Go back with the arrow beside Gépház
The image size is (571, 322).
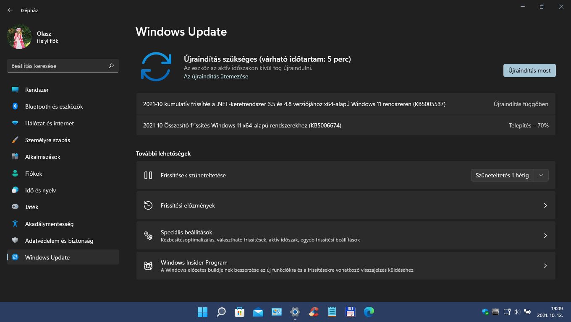(x=10, y=10)
